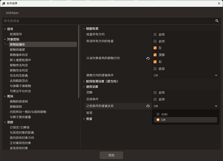Collapse the 碰撞检测 section
Image resolution: width=223 pixels, height=161 pixels.
[x=84, y=29]
